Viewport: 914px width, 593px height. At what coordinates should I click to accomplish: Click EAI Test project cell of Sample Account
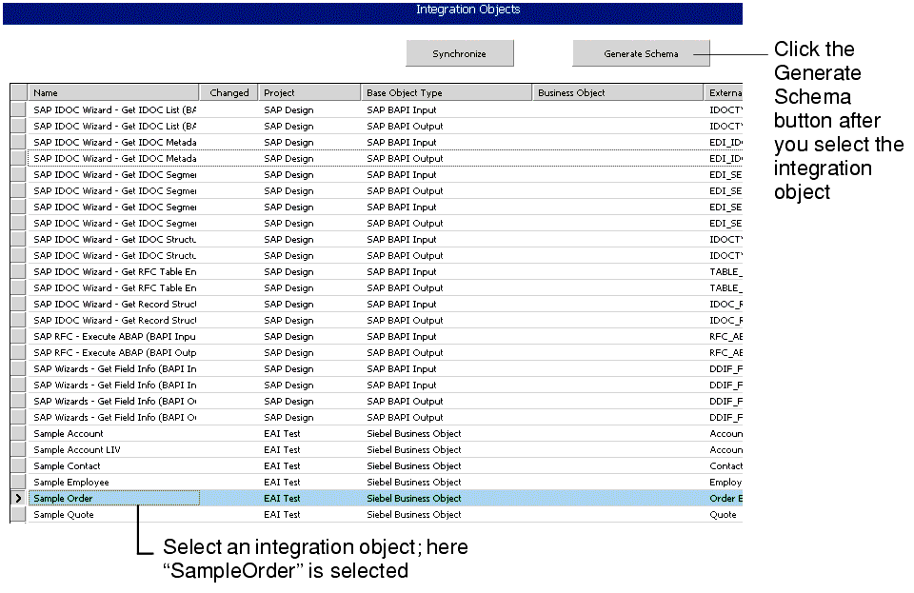tap(308, 433)
